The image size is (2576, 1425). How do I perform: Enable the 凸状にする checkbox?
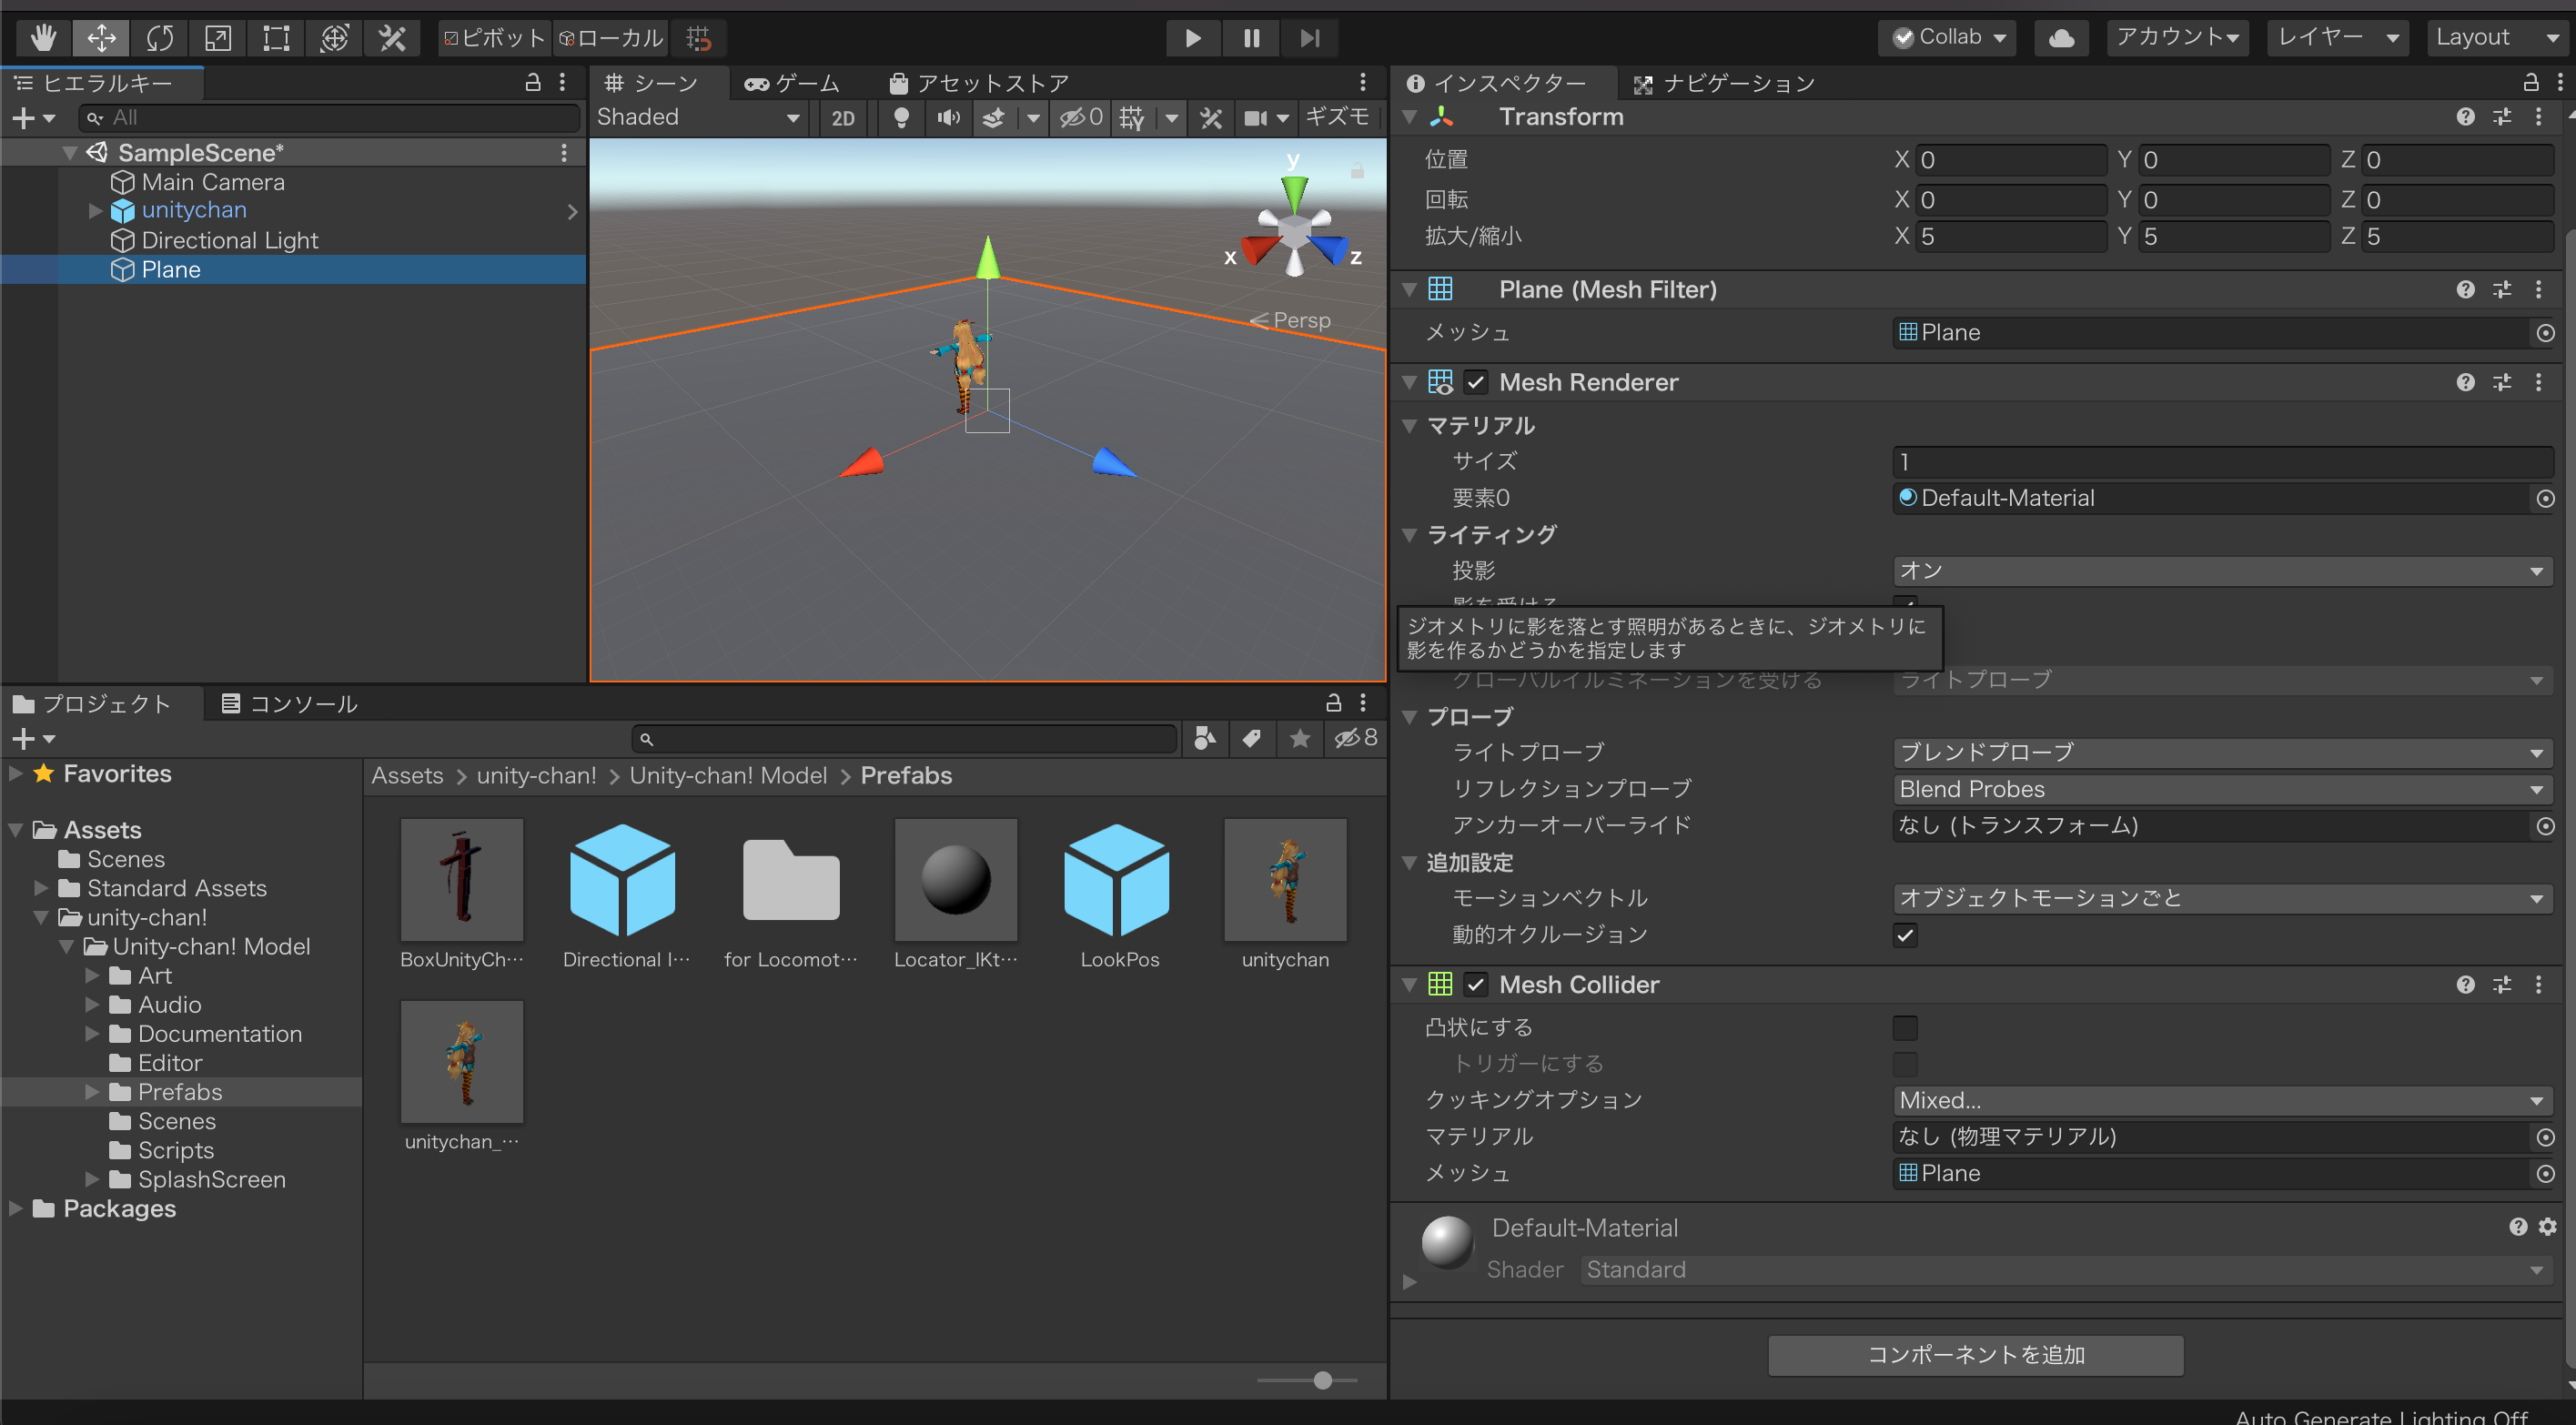[x=1905, y=1028]
